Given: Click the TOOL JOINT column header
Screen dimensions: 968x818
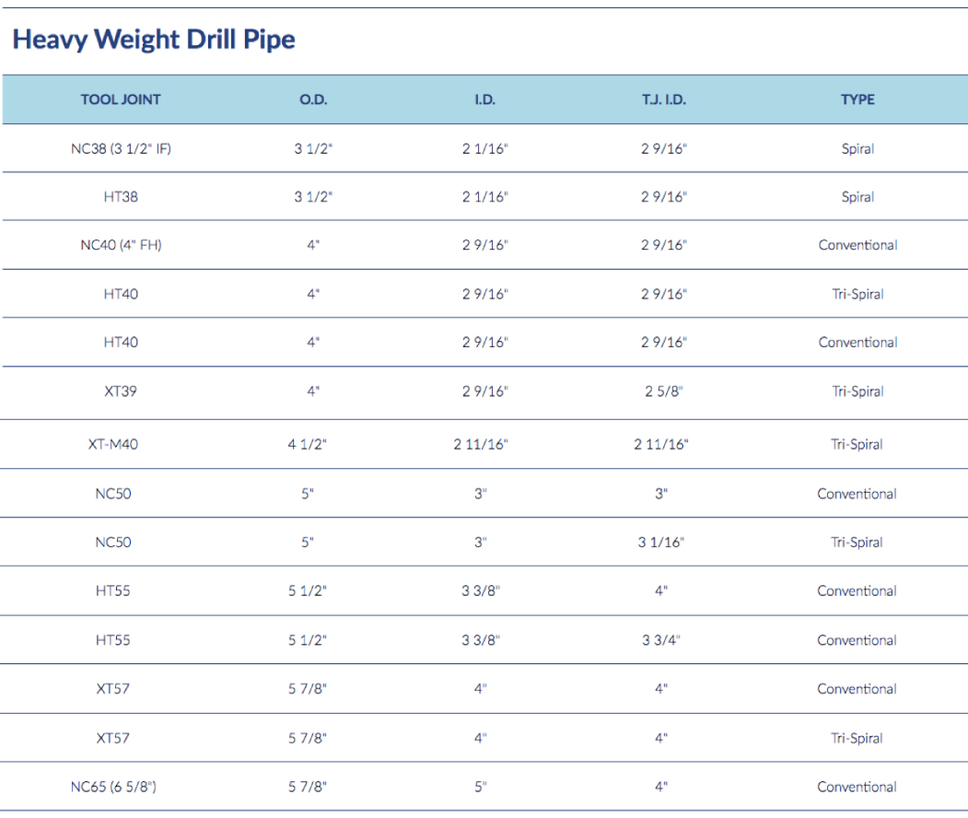Looking at the screenshot, I should pyautogui.click(x=121, y=99).
